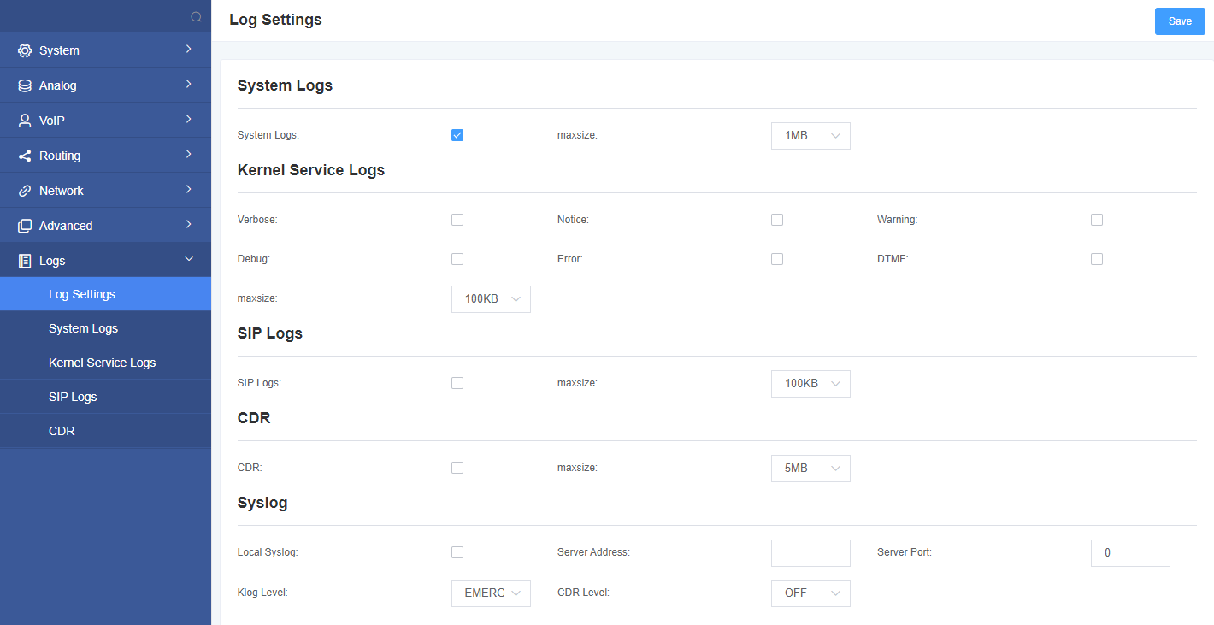Click the System gear icon
1214x625 pixels.
tap(25, 50)
